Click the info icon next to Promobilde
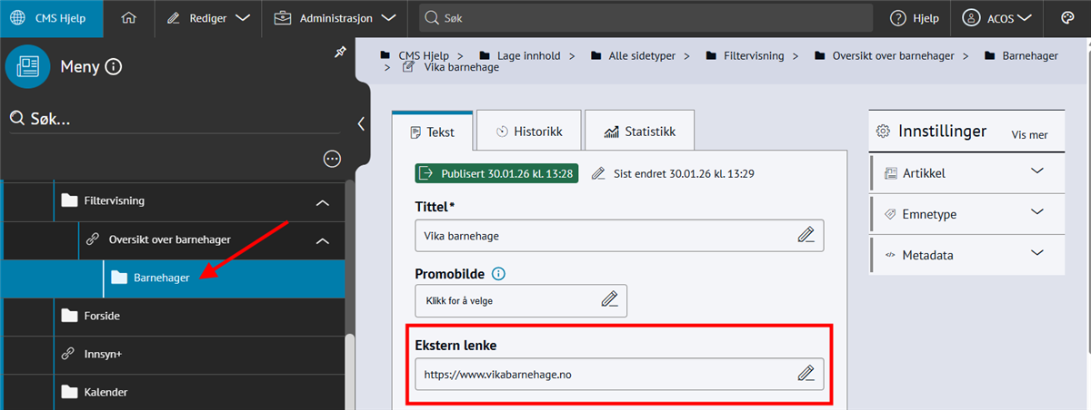The width and height of the screenshot is (1091, 410). [x=498, y=273]
